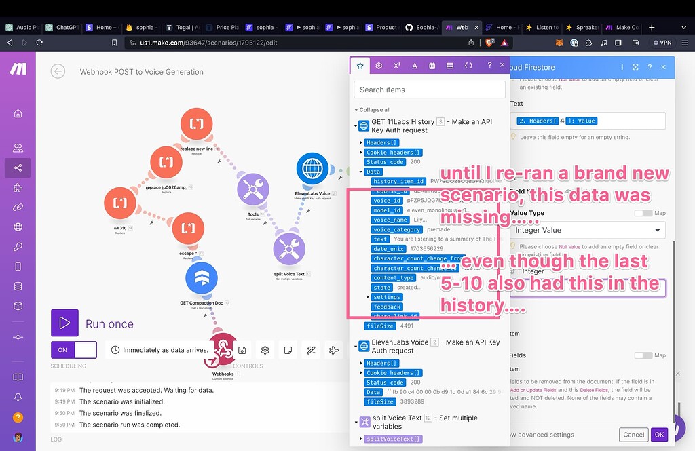This screenshot has height=451, width=695.
Task: Toggle the Map switch in the Fields section
Action: coord(643,355)
